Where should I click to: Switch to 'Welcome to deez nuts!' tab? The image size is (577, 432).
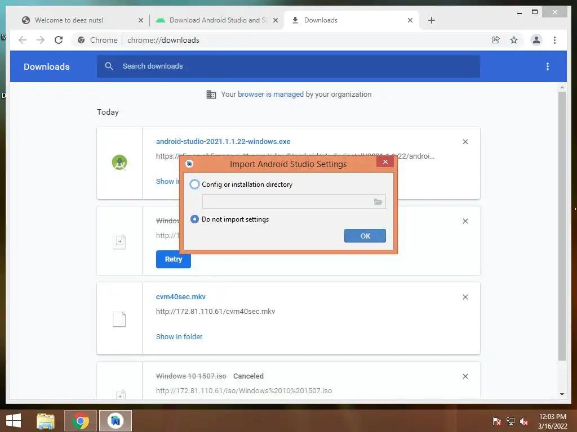pos(69,20)
